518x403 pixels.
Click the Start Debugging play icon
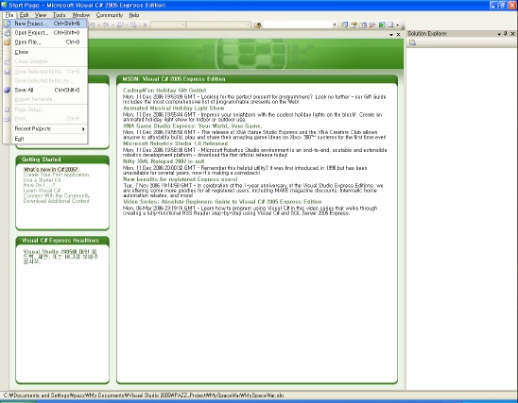coord(145,25)
